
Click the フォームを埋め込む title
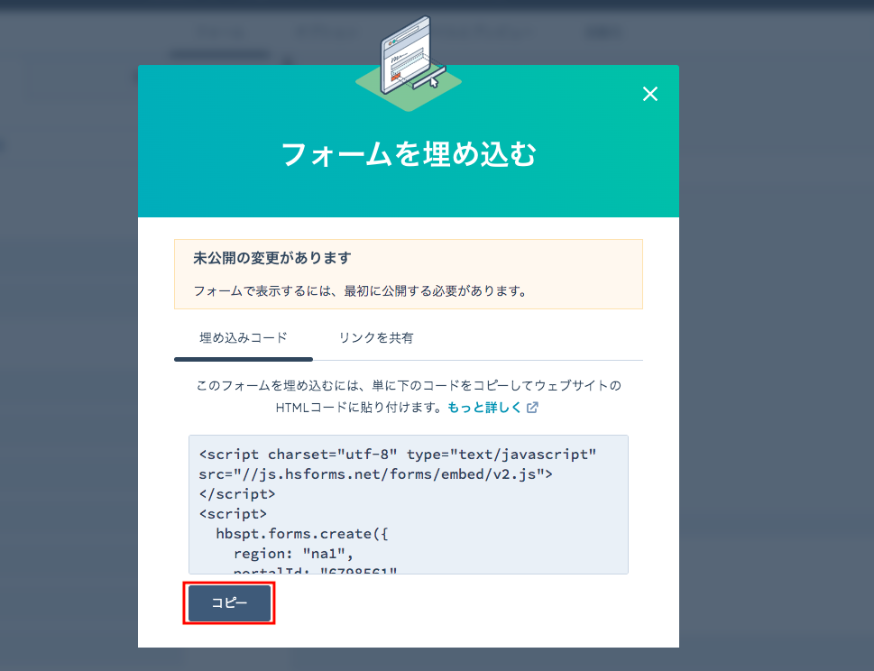409,154
